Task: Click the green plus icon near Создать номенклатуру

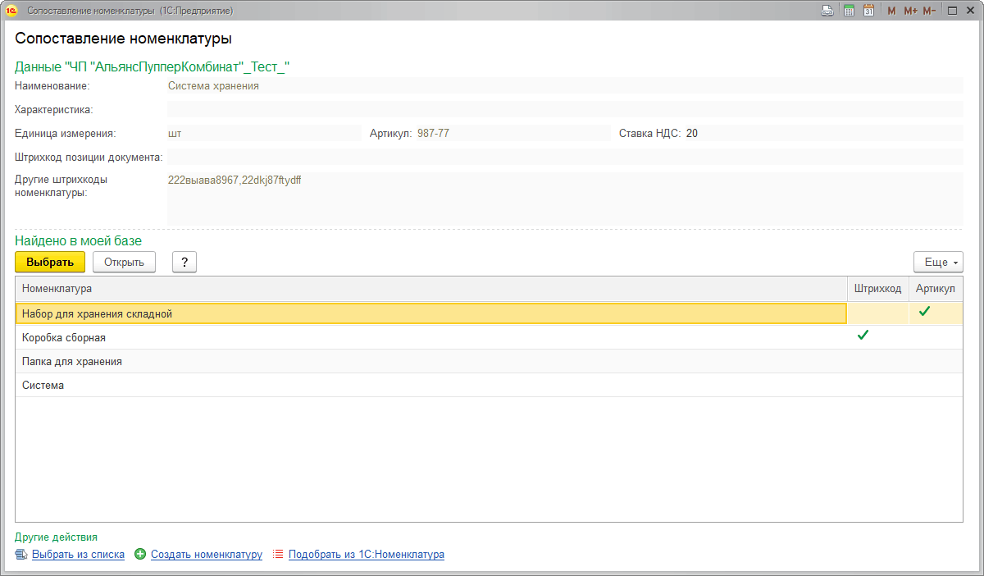Action: pos(140,554)
